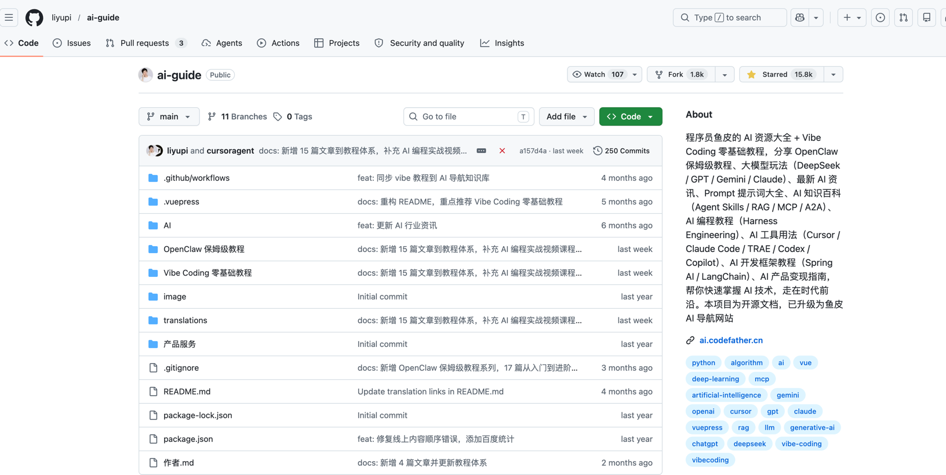Image resolution: width=946 pixels, height=475 pixels.
Task: View the 250 Commits history
Action: (621, 151)
